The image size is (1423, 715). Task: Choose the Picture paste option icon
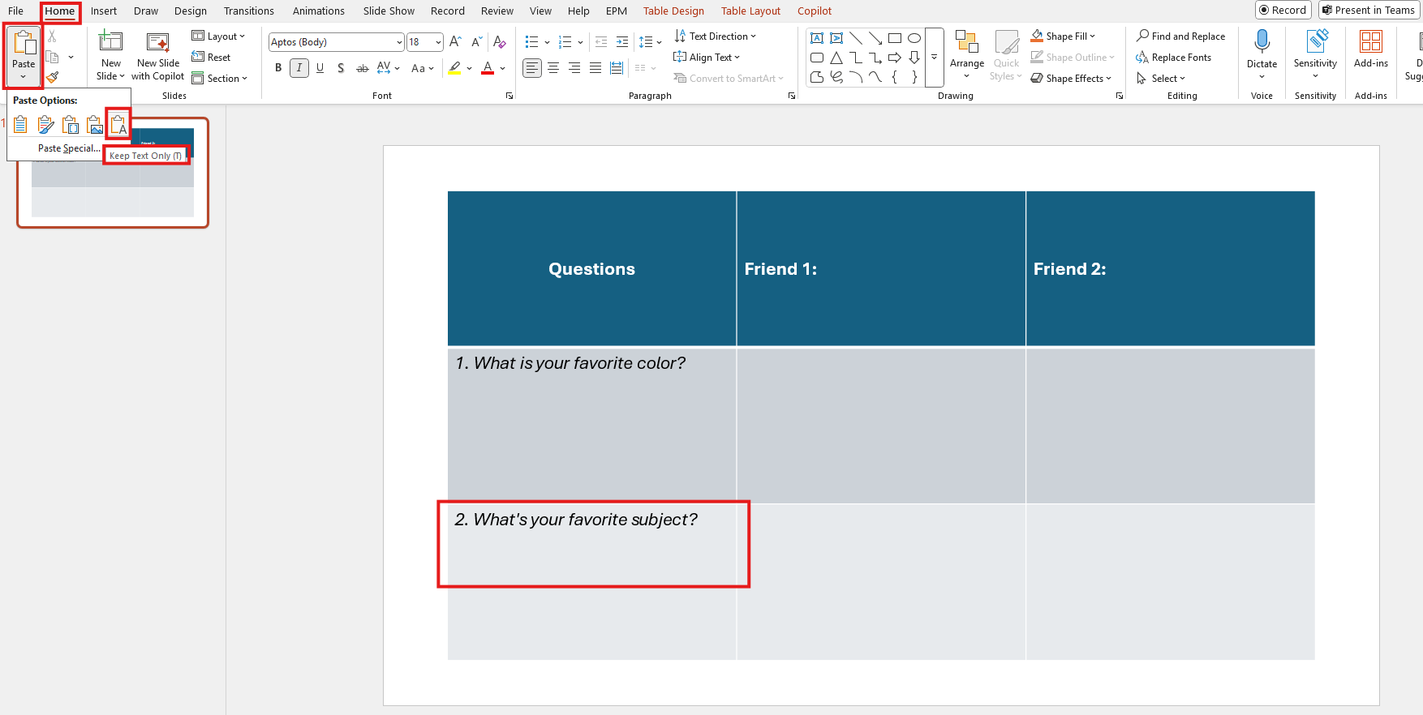click(x=95, y=125)
